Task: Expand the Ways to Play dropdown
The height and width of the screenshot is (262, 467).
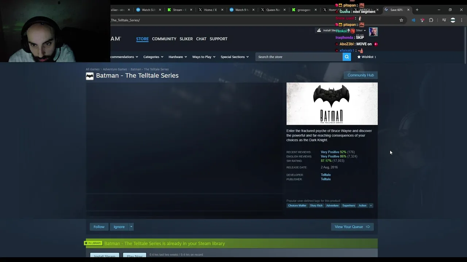Action: coord(204,57)
